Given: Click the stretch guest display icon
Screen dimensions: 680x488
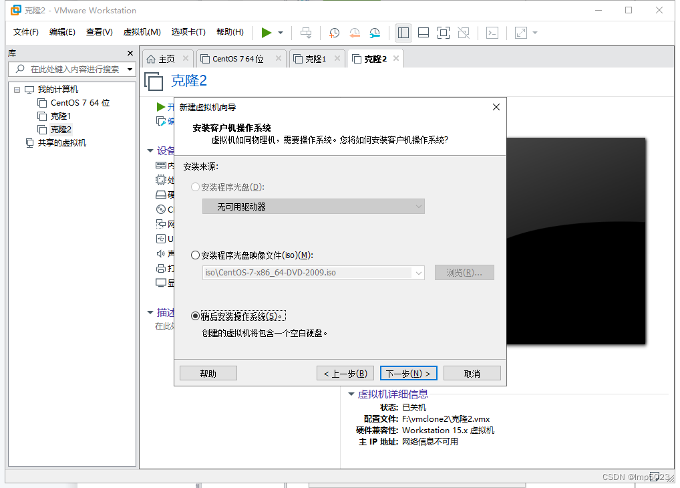Looking at the screenshot, I should click(521, 33).
